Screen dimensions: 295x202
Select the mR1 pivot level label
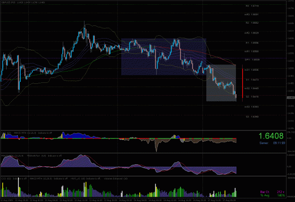[x=252, y=51]
